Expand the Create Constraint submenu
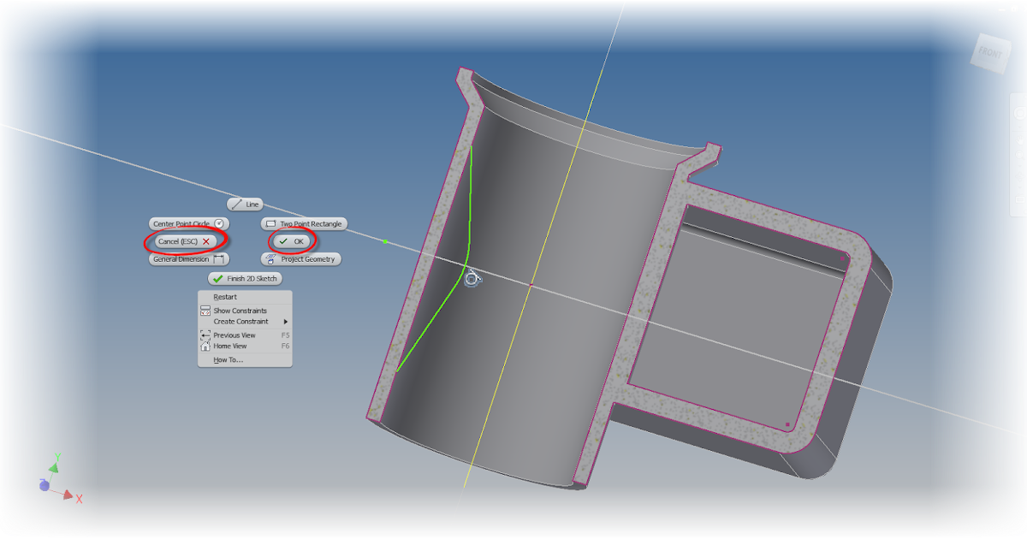The width and height of the screenshot is (1027, 539). [242, 321]
